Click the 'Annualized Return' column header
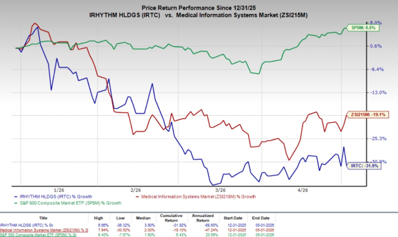Image resolution: width=398 pixels, height=237 pixels. [x=203, y=218]
